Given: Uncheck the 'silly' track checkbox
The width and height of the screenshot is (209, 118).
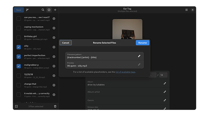Looking at the screenshot, I should pos(19,47).
